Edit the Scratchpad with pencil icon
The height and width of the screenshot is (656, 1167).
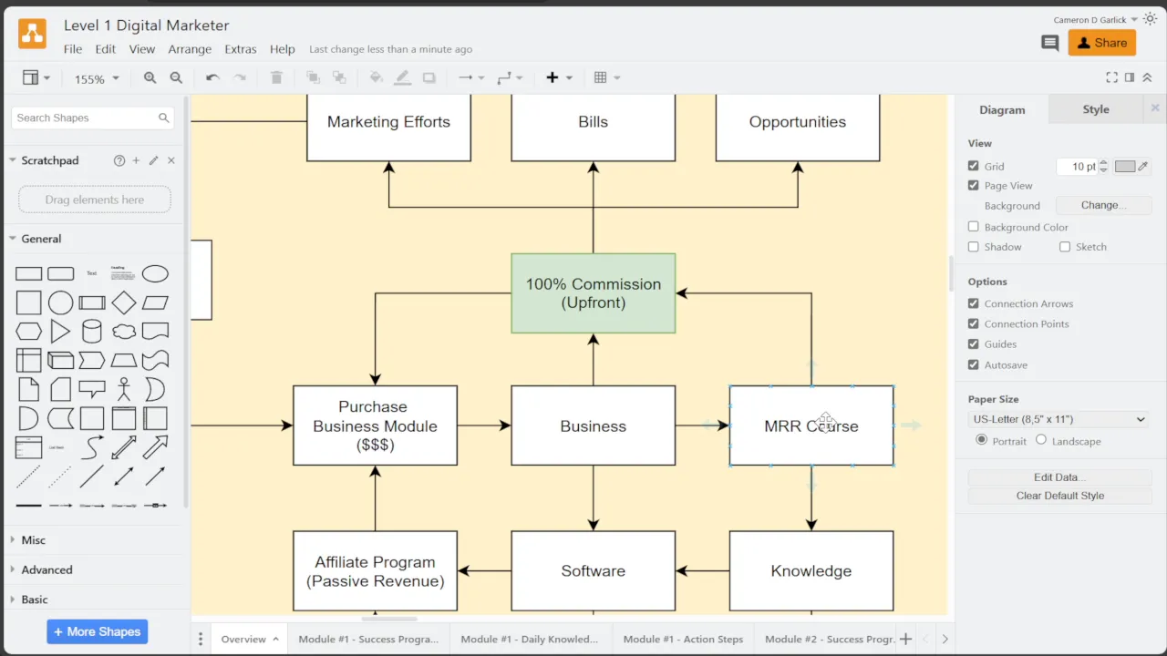point(153,160)
